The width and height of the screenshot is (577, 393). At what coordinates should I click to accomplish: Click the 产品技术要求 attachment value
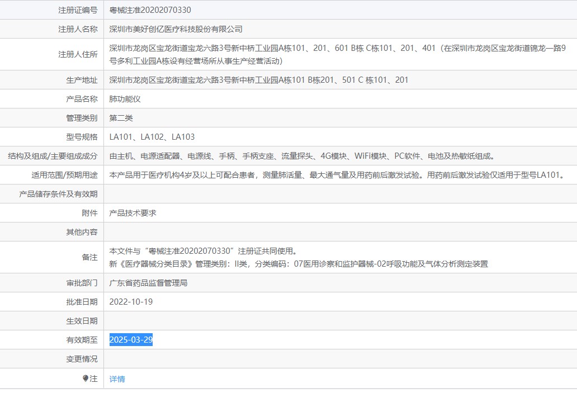coord(133,213)
